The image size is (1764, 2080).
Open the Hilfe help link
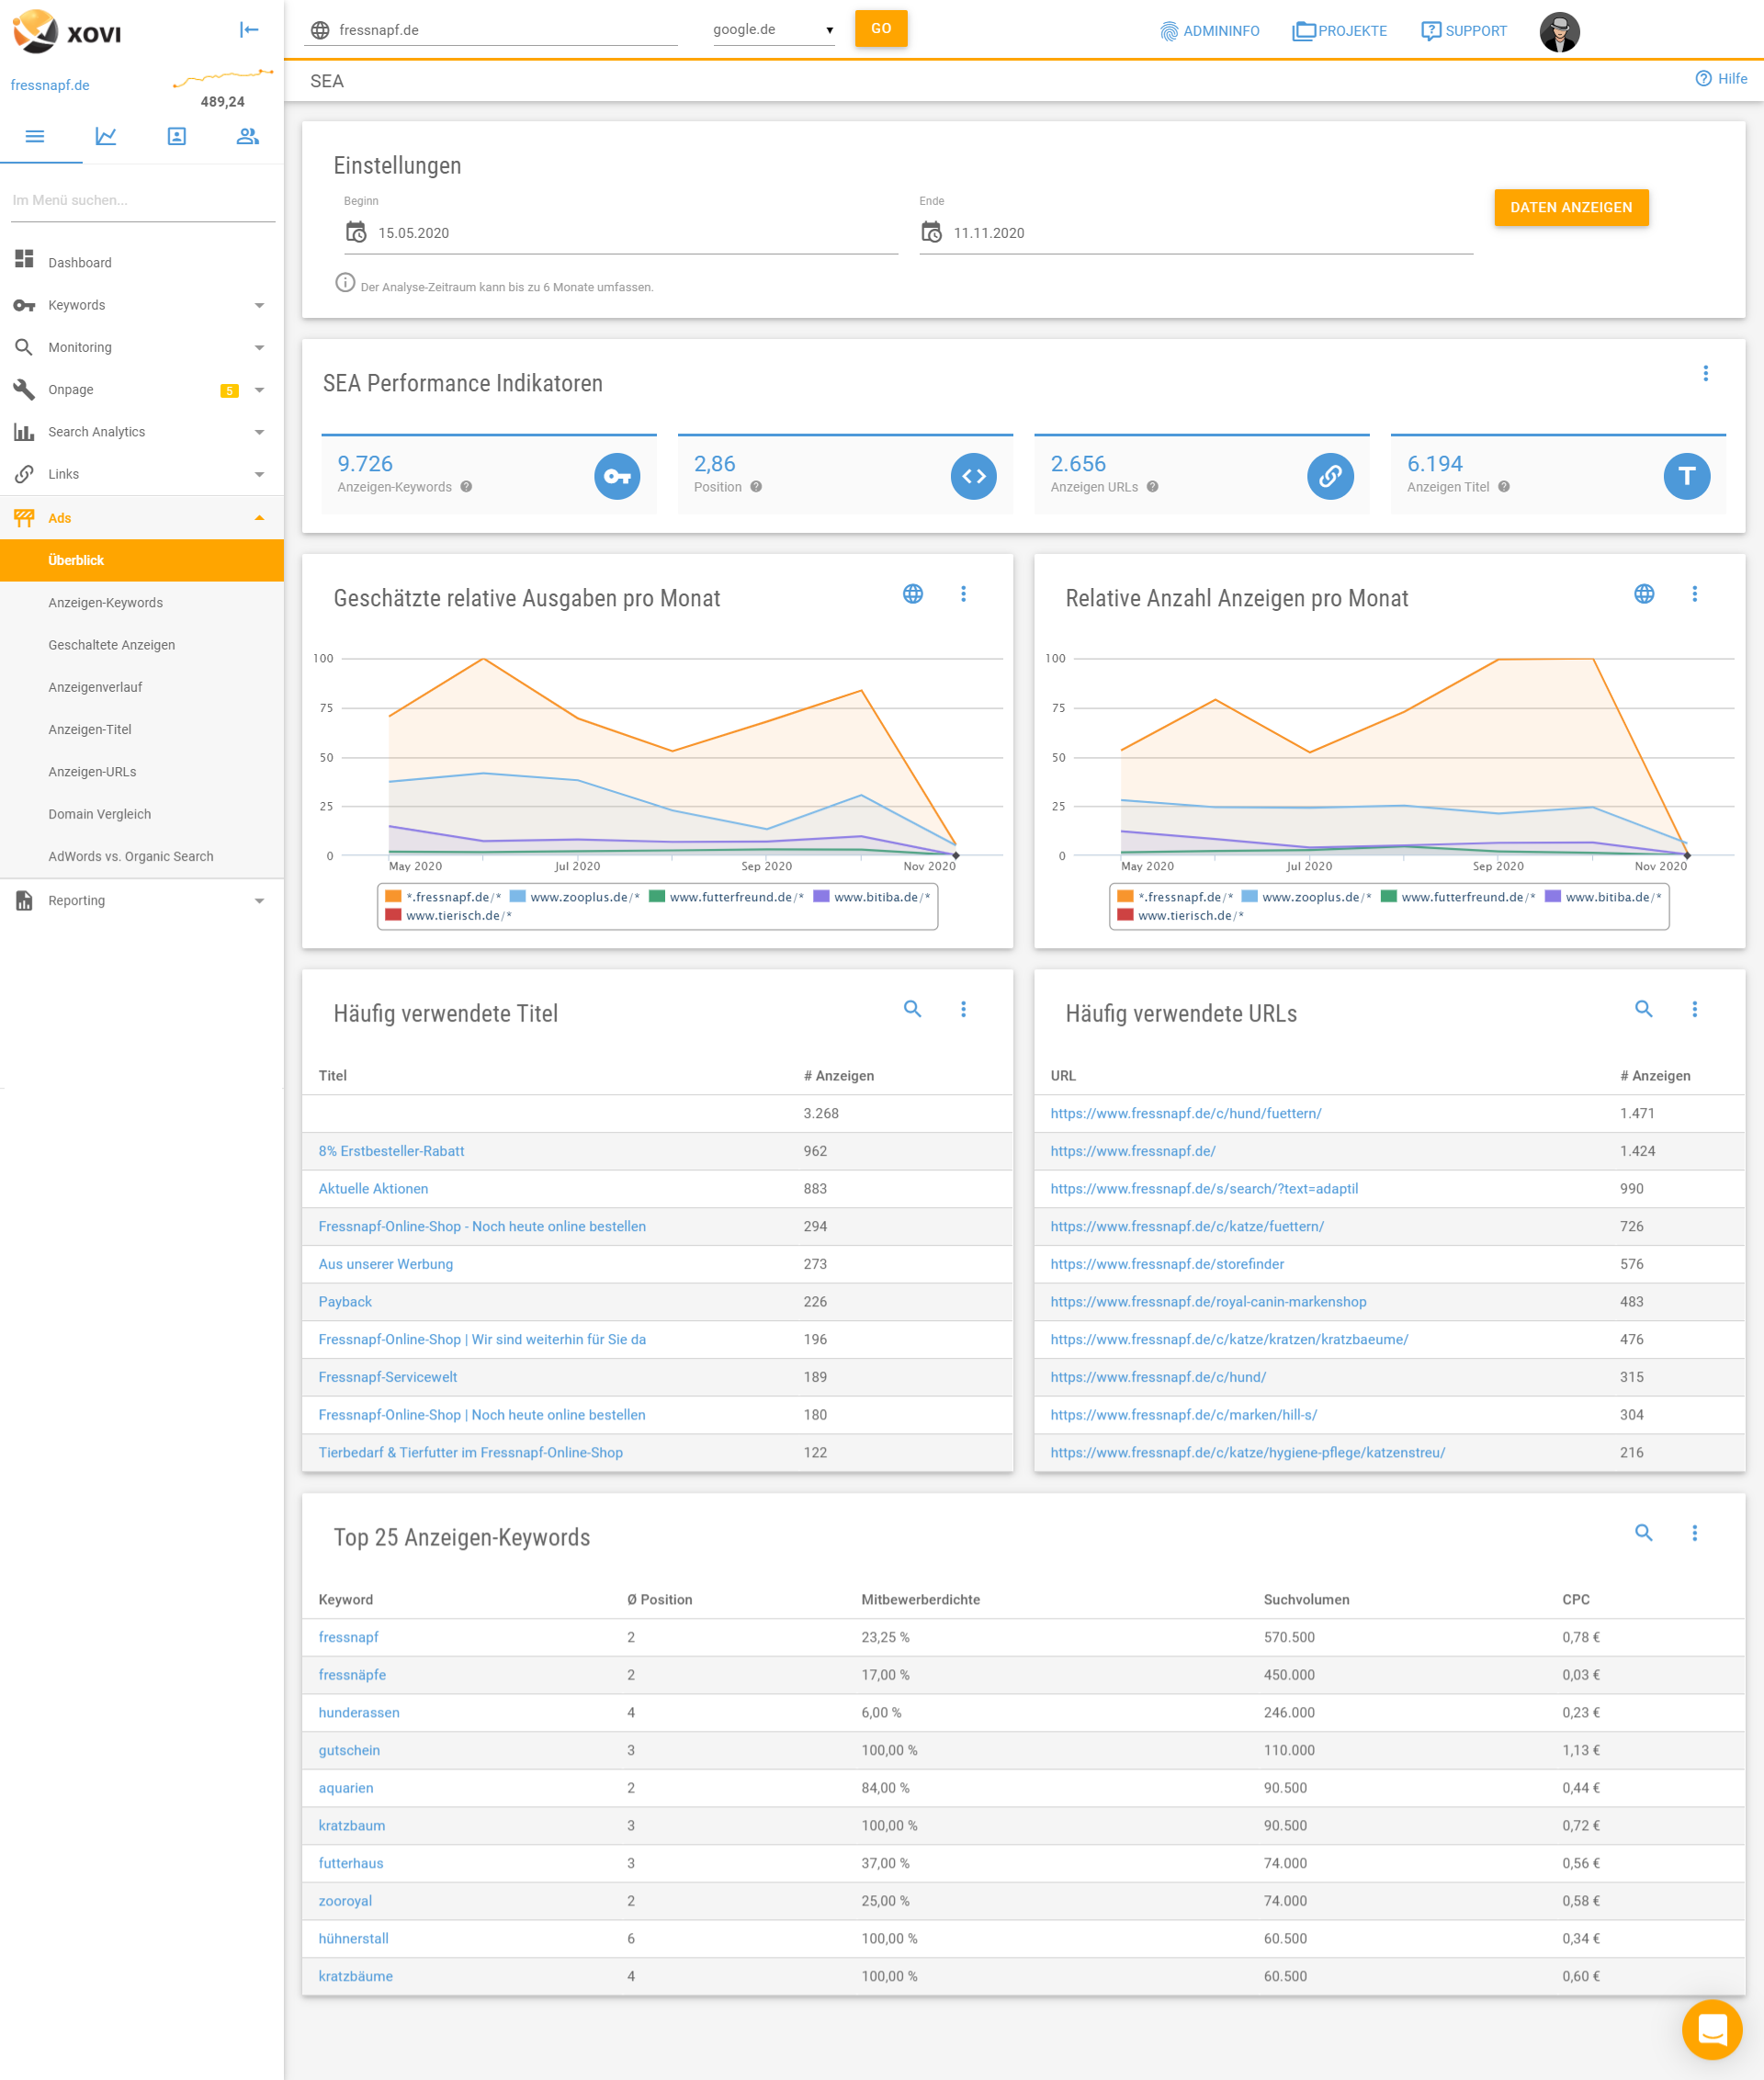click(x=1721, y=79)
